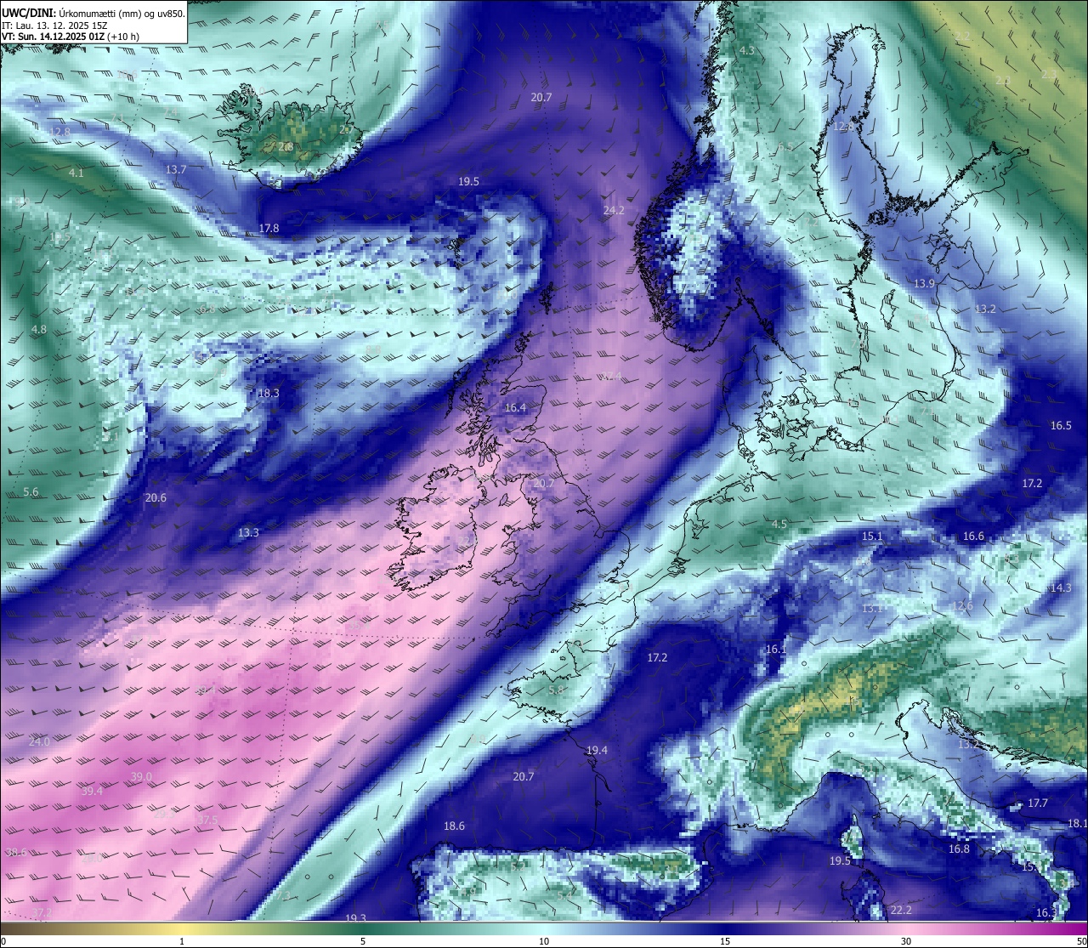Click the 4.5 value over the Netherlands area

click(779, 524)
